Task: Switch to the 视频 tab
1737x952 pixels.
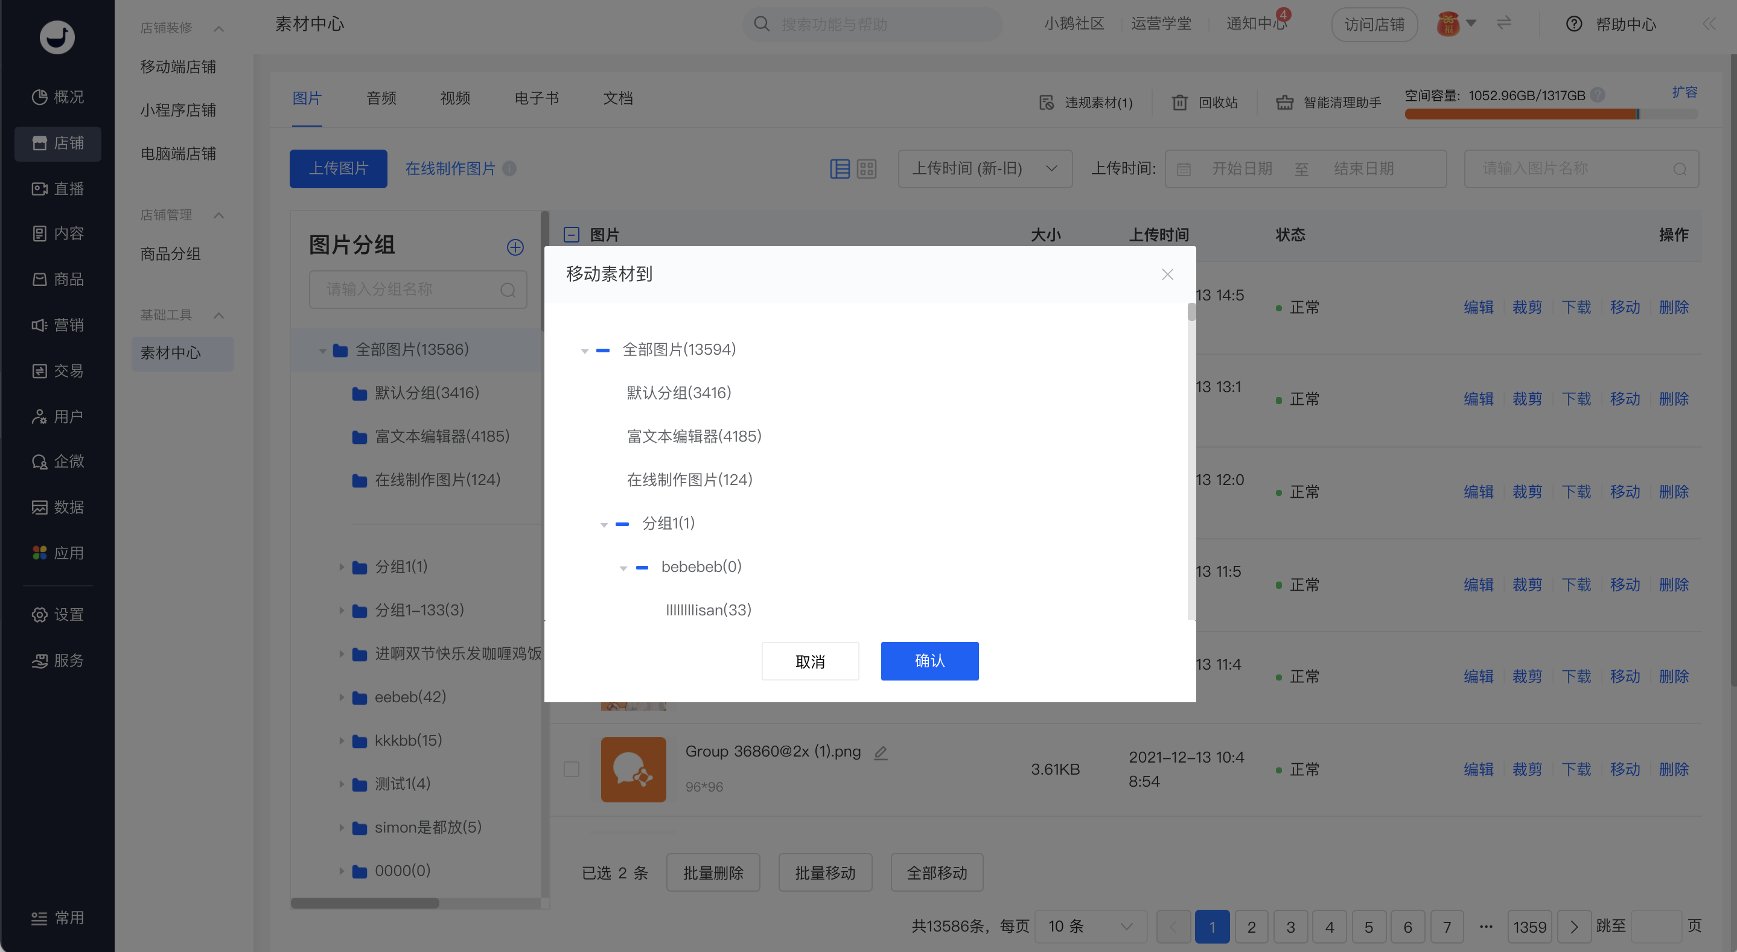Action: click(455, 98)
